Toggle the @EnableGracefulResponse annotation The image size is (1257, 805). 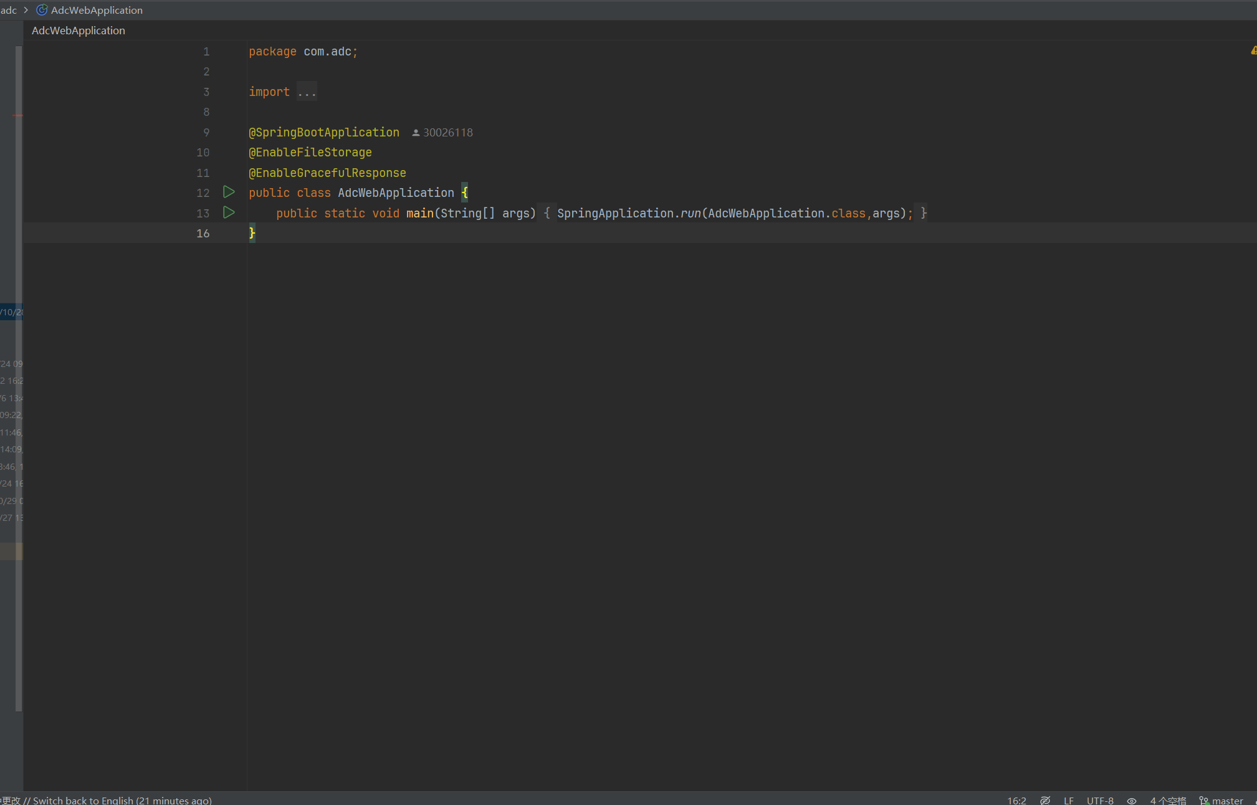(327, 173)
